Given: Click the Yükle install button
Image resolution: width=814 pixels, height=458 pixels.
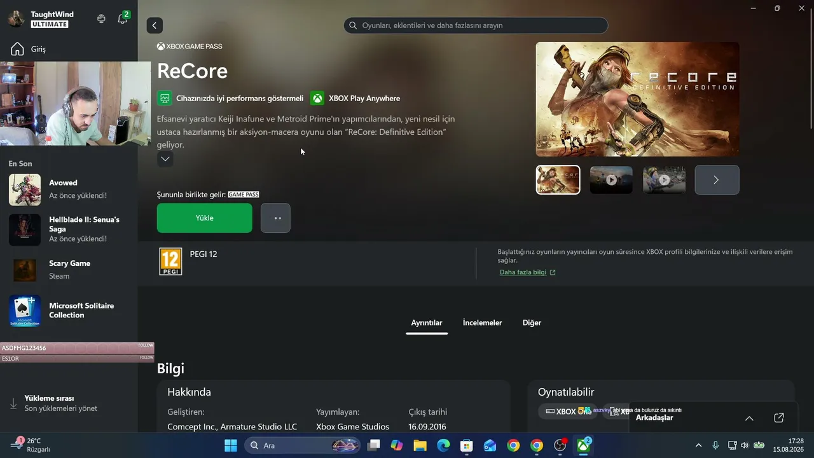Looking at the screenshot, I should pos(205,218).
